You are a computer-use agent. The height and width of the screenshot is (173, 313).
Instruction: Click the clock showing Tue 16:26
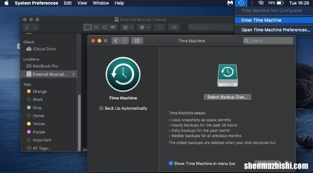click(x=299, y=3)
